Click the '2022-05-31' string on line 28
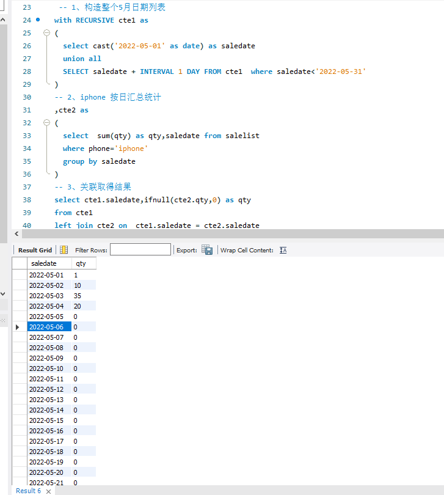This screenshot has height=495, width=444. [x=341, y=71]
